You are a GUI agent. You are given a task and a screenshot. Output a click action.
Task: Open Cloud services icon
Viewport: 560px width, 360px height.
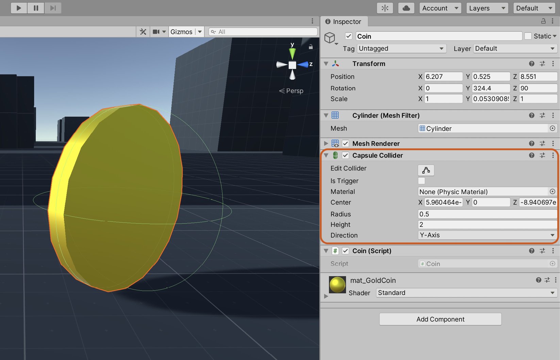(406, 8)
